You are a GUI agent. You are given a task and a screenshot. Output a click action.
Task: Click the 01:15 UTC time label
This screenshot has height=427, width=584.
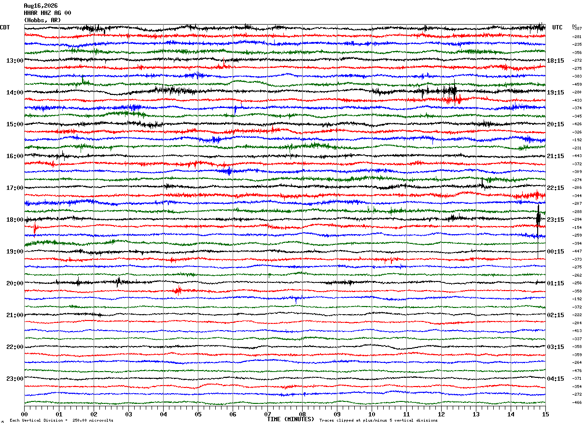[x=556, y=283]
